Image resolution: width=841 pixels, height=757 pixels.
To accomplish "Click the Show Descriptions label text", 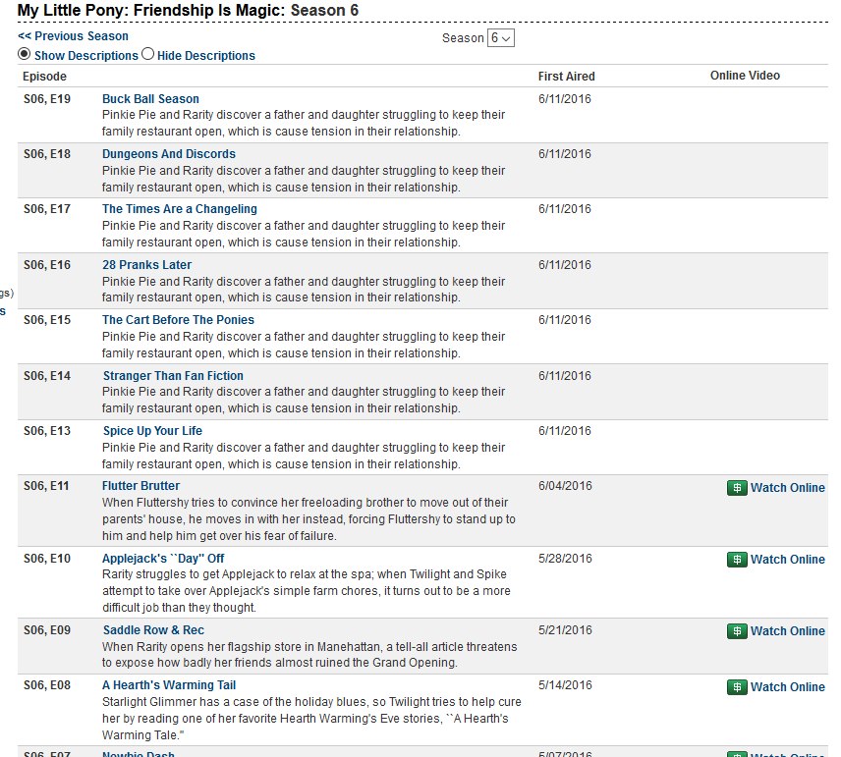I will (x=86, y=56).
